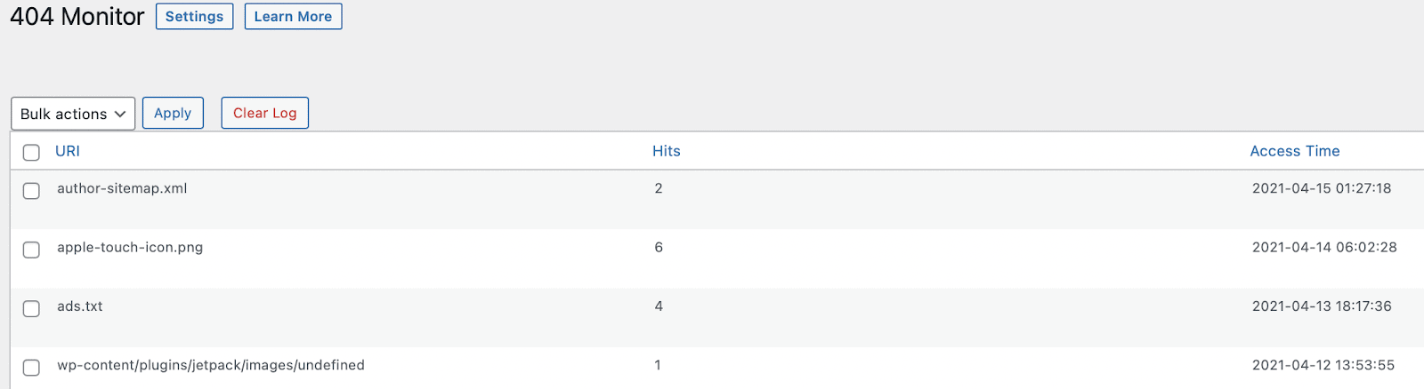Click access time 2021-04-15 01:27:18 cell

point(1322,188)
